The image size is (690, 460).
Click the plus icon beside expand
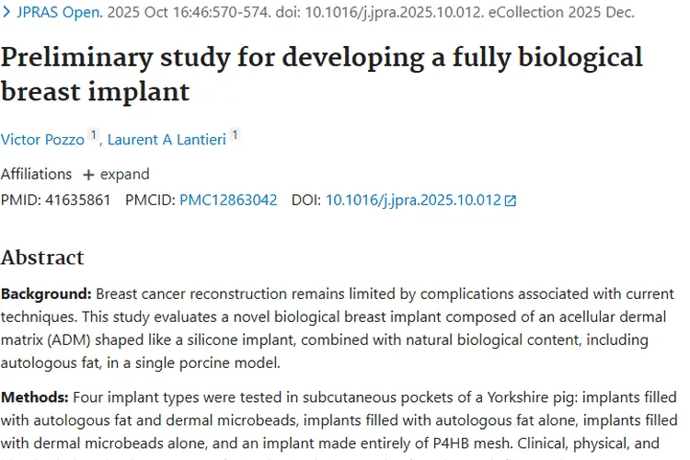tap(88, 175)
